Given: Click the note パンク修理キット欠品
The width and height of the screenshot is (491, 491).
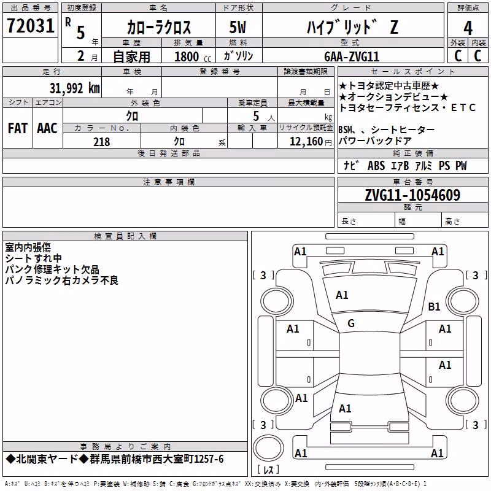Looking at the screenshot, I should pyautogui.click(x=52, y=269).
